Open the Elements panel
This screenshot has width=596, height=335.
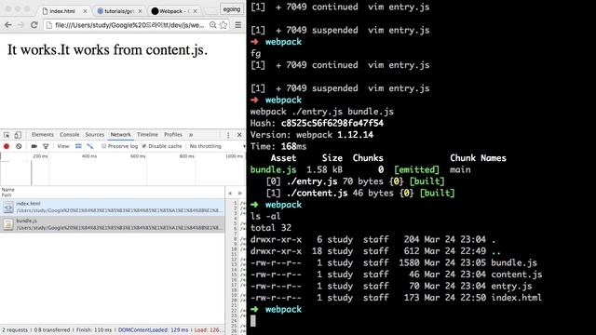pyautogui.click(x=43, y=134)
